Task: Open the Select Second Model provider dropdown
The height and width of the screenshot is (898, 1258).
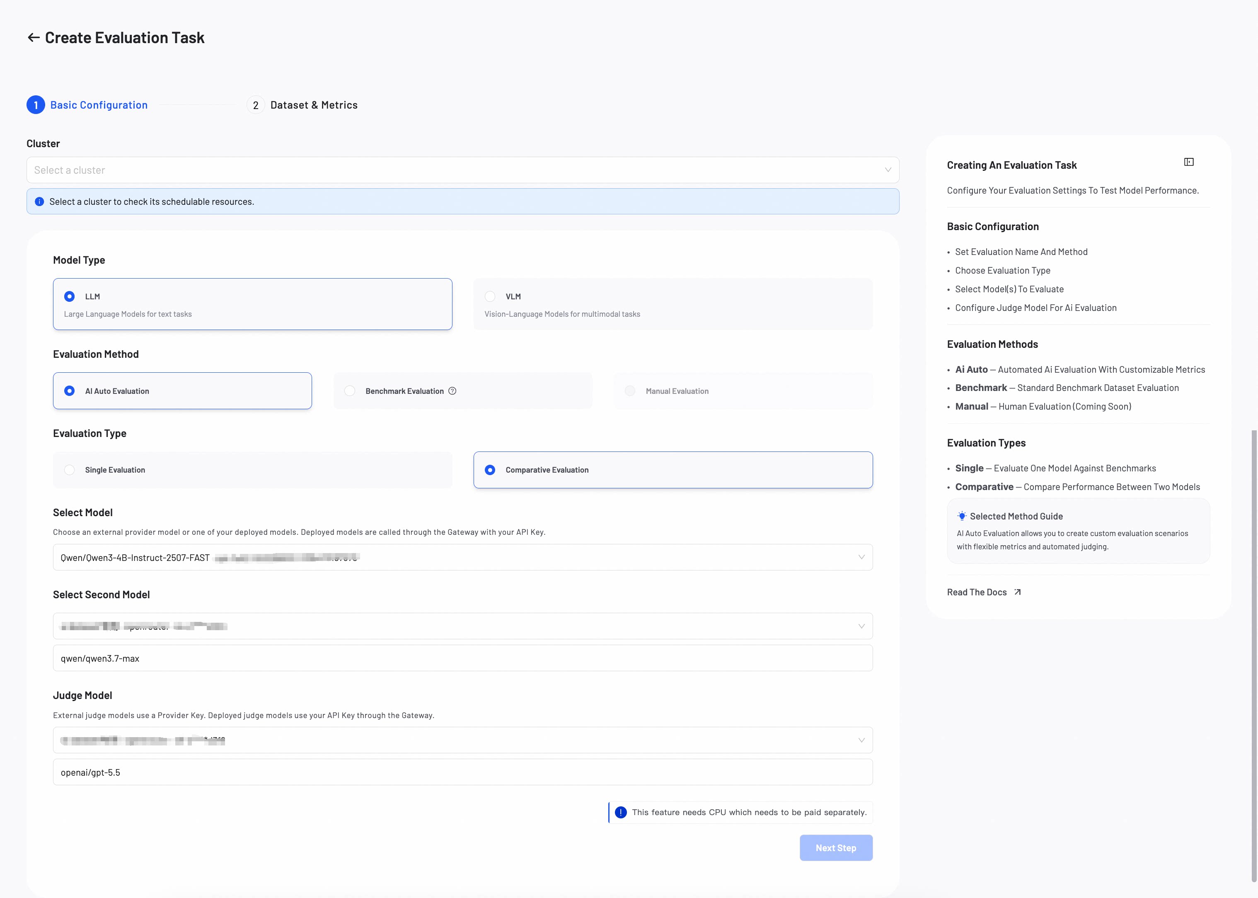Action: click(463, 626)
